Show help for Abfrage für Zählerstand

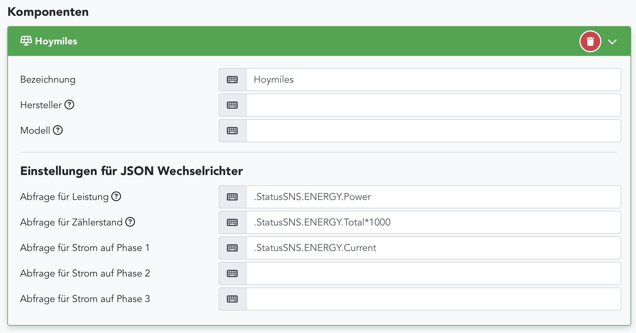pos(130,222)
